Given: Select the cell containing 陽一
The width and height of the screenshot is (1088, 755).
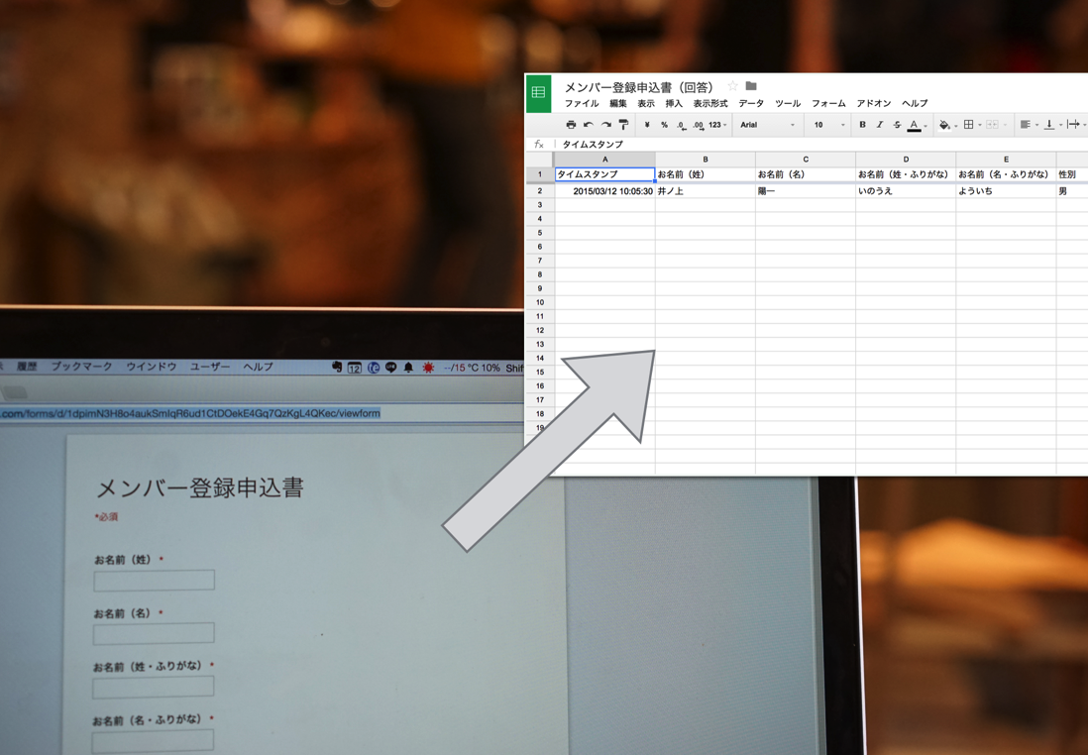Looking at the screenshot, I should (x=806, y=191).
